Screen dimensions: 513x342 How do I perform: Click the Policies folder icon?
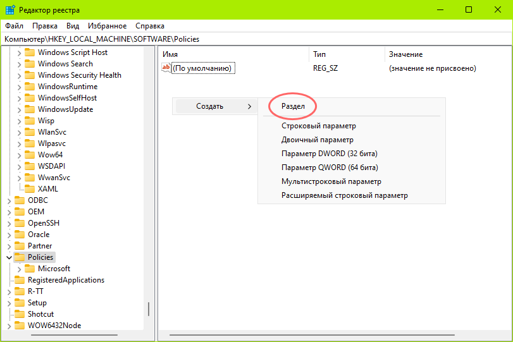[x=19, y=257]
